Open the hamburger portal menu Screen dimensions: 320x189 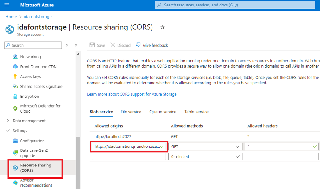(6, 5)
